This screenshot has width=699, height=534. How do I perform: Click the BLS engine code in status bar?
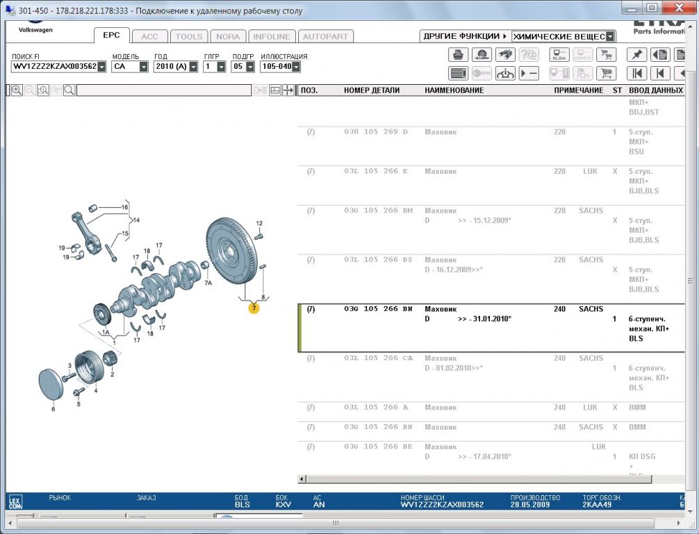[x=242, y=505]
